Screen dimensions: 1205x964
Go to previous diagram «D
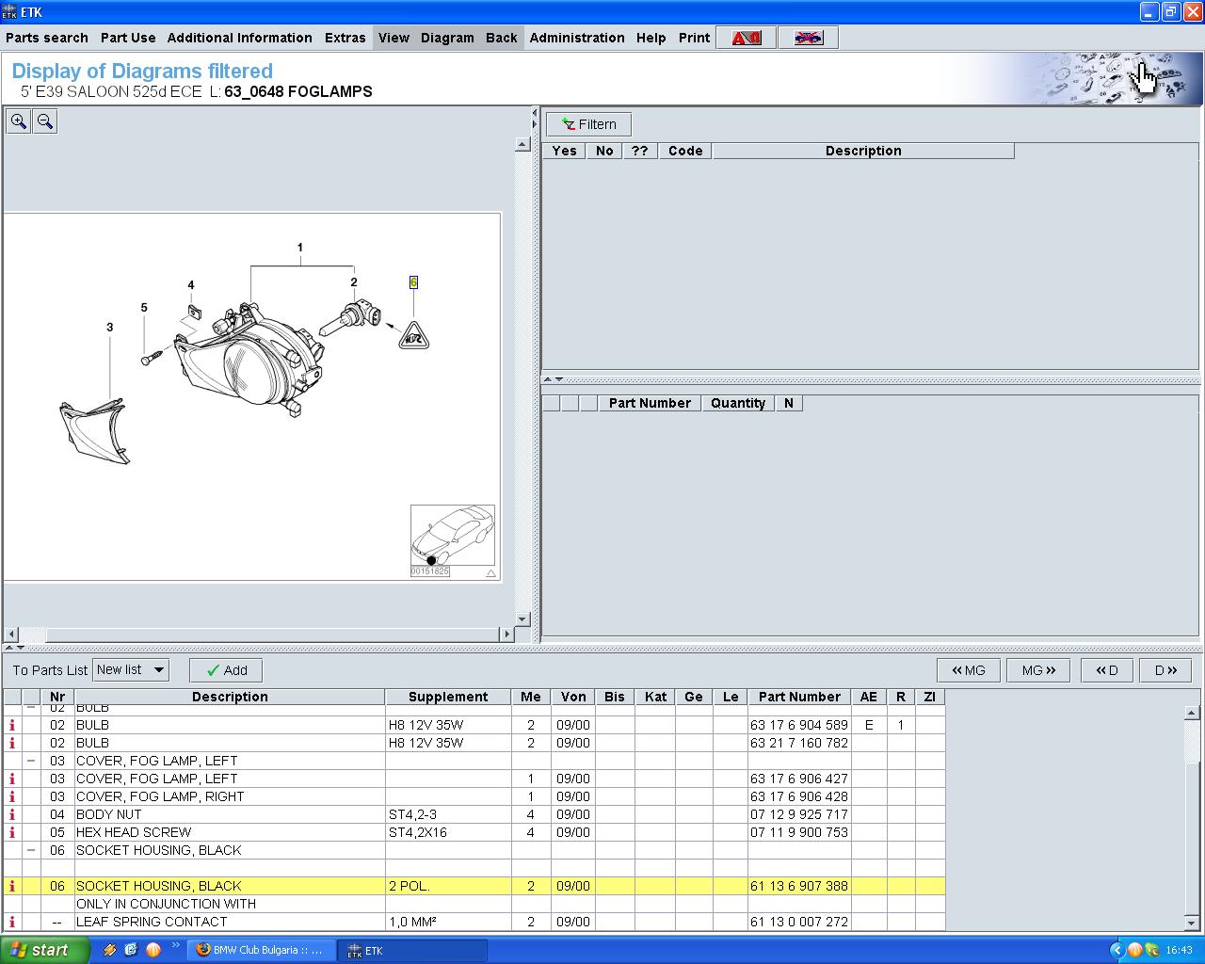[x=1107, y=670]
